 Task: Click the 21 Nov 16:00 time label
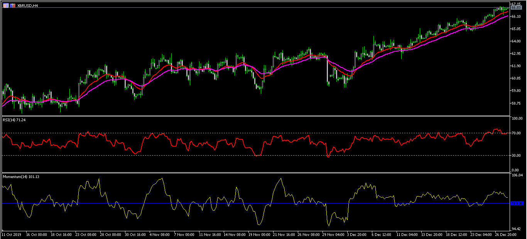point(284,234)
